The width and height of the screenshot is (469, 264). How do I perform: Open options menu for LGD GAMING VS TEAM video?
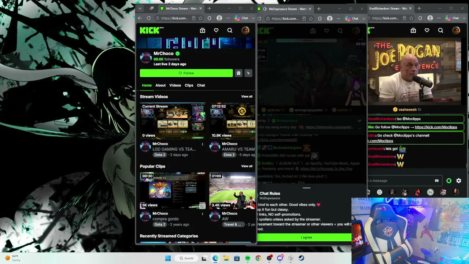(x=202, y=144)
